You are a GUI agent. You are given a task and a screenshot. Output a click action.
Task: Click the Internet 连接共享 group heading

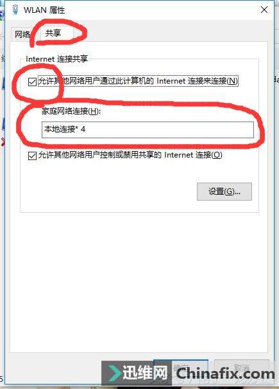point(56,59)
